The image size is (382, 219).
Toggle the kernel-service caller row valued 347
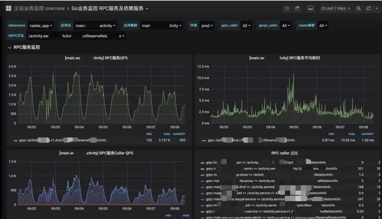click(273, 199)
